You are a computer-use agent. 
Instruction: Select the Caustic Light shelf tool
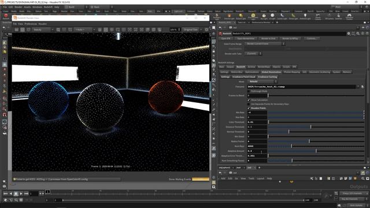click(282, 16)
